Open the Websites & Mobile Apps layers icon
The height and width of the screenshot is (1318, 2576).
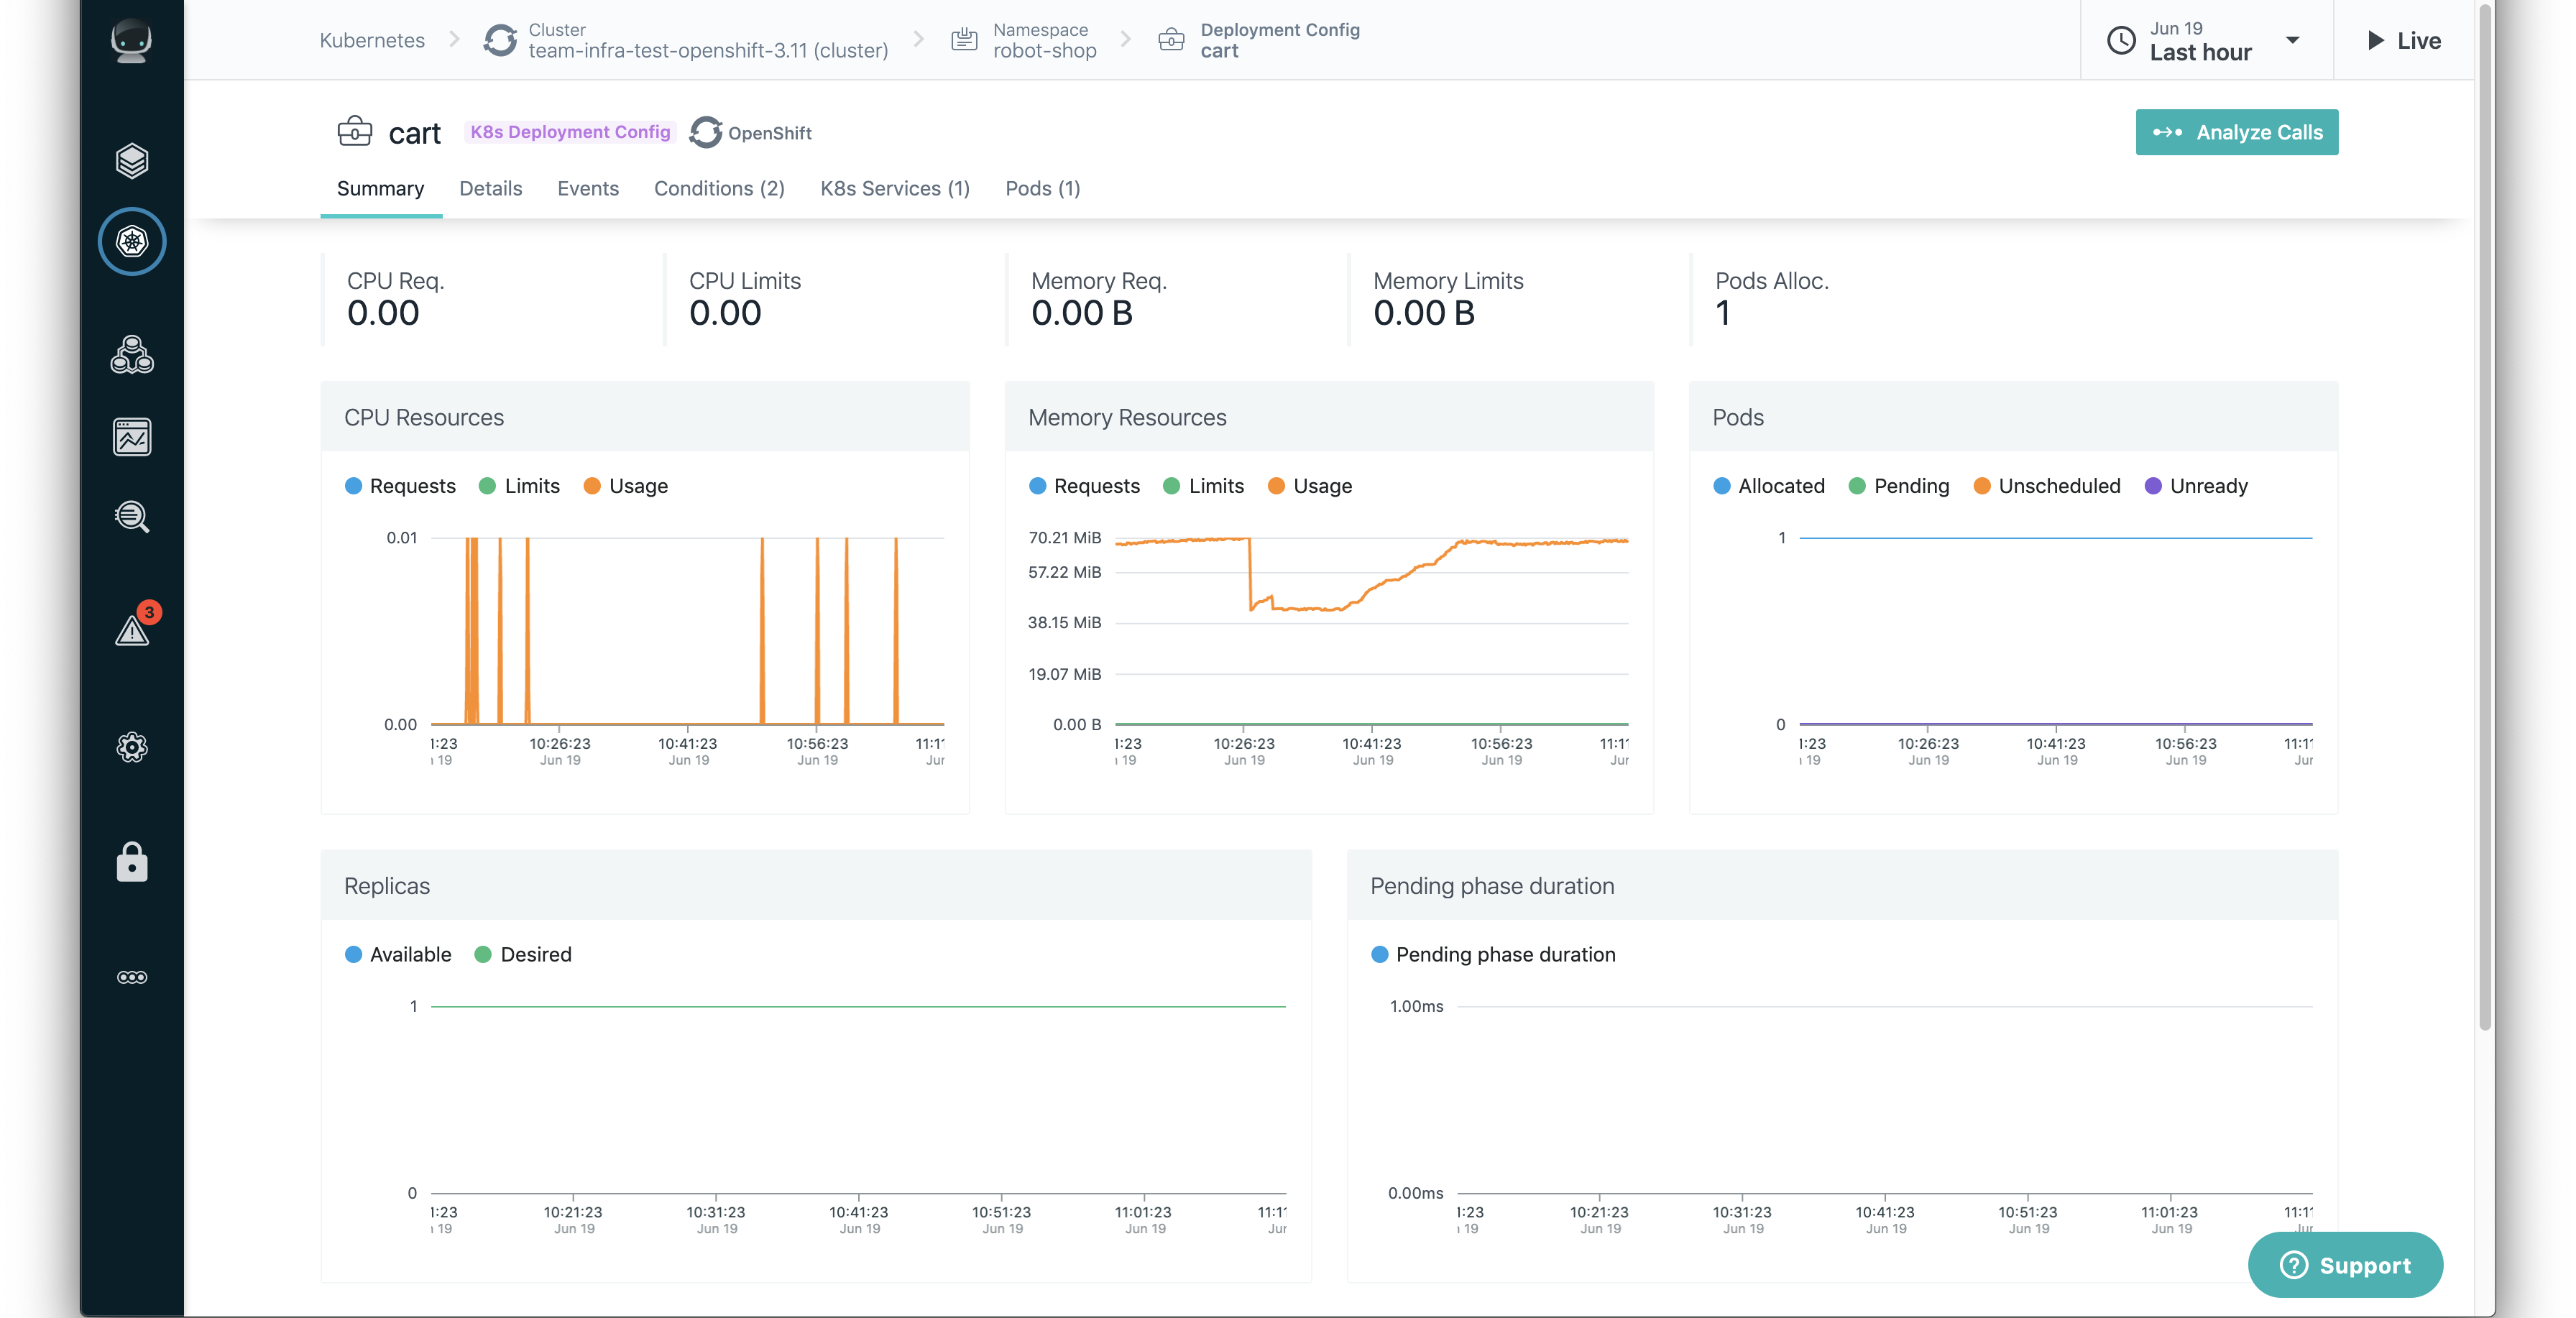(x=131, y=160)
